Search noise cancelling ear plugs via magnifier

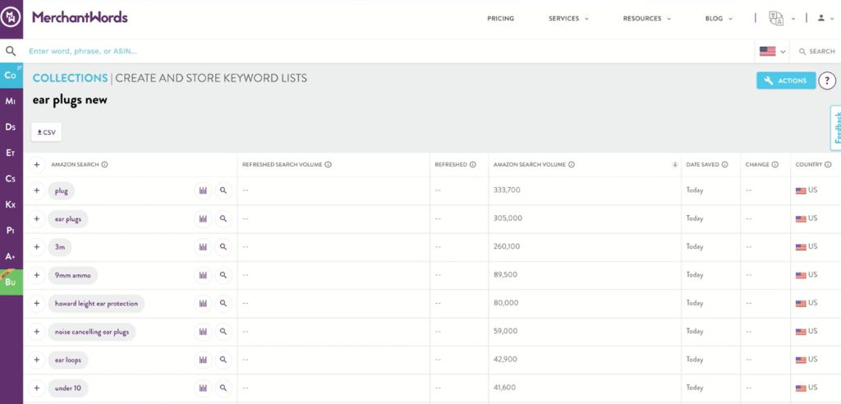click(x=223, y=332)
